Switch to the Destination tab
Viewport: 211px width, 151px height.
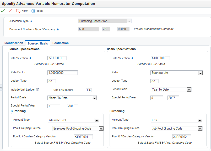coord(61,43)
